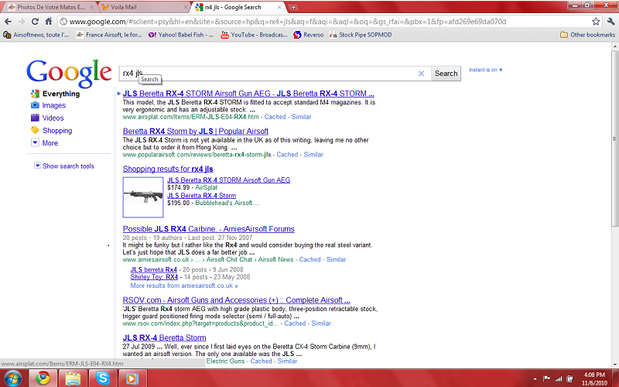Click the Google logo
Screen dimensions: 619x387
point(69,72)
